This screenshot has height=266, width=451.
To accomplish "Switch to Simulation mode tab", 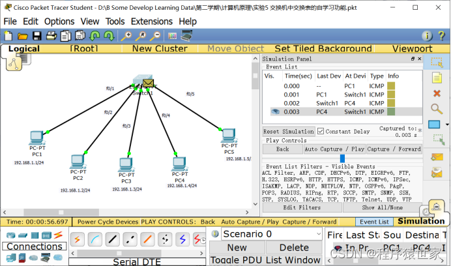I will 422,222.
